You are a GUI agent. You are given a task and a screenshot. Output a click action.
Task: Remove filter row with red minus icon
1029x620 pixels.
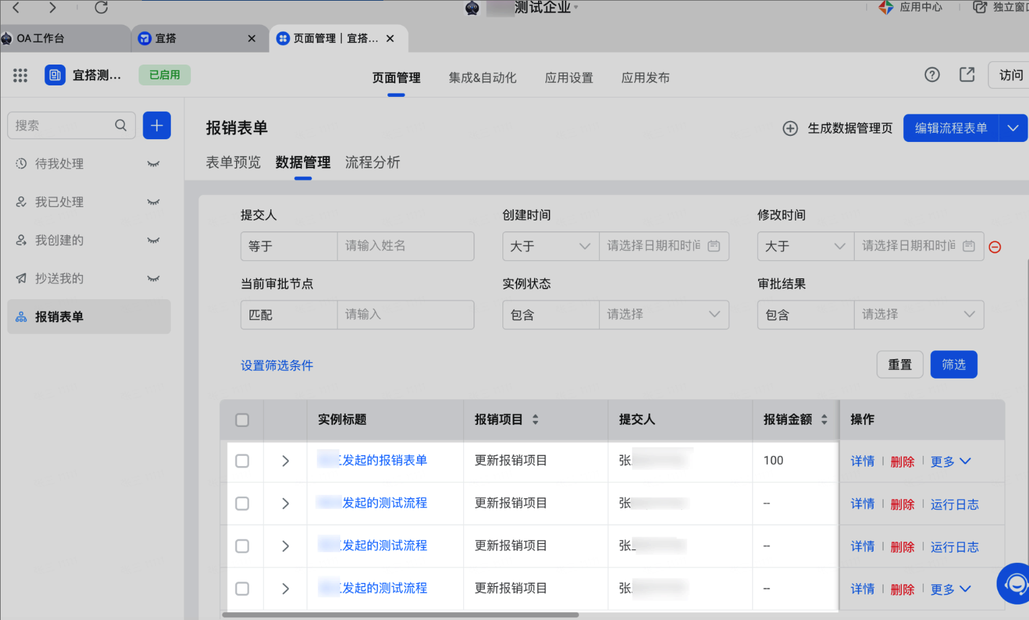click(x=995, y=247)
